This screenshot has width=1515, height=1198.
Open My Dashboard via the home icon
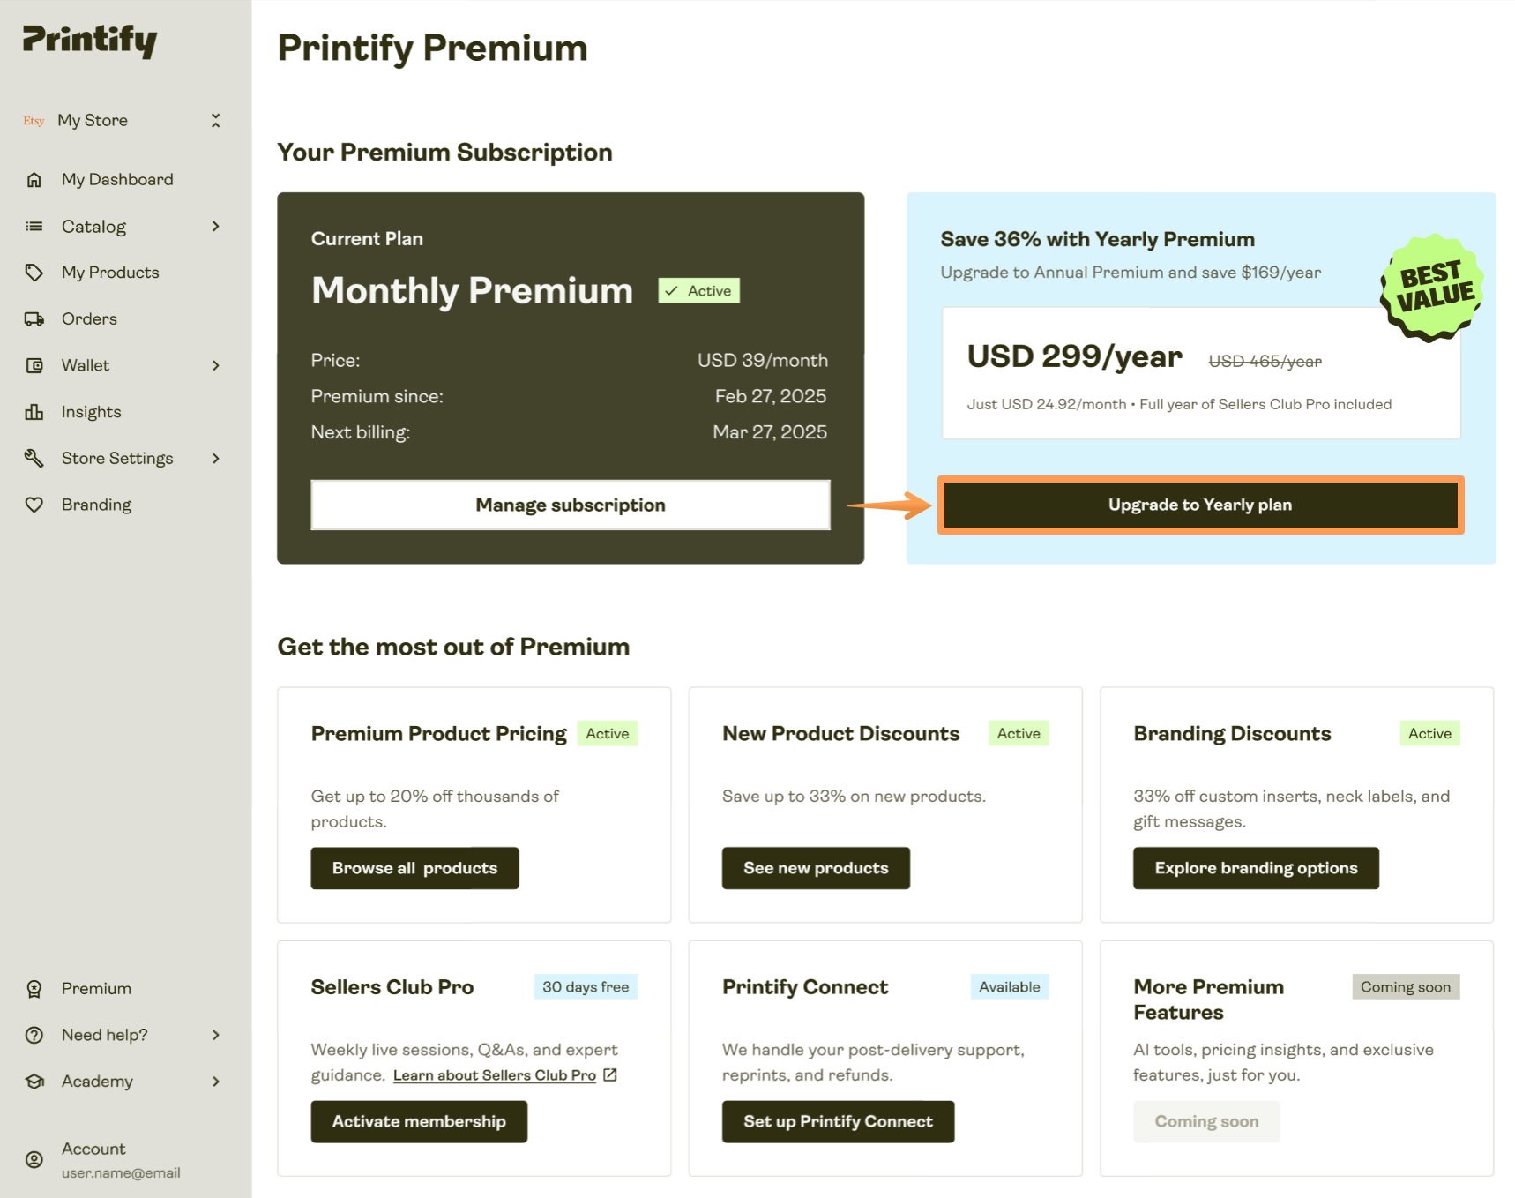(34, 179)
